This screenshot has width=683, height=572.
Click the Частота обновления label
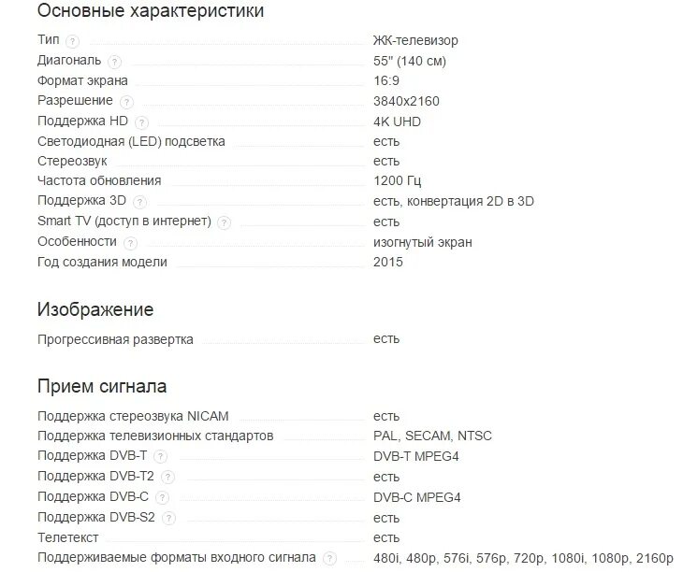99,181
